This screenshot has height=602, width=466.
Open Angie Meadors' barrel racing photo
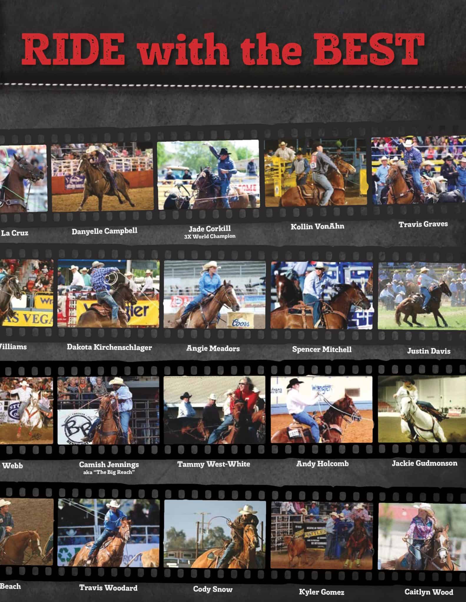215,295
